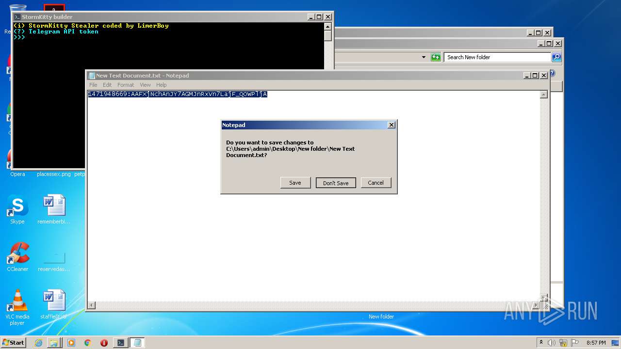The width and height of the screenshot is (621, 349).
Task: Maximize the Notepad window
Action: tap(535, 76)
